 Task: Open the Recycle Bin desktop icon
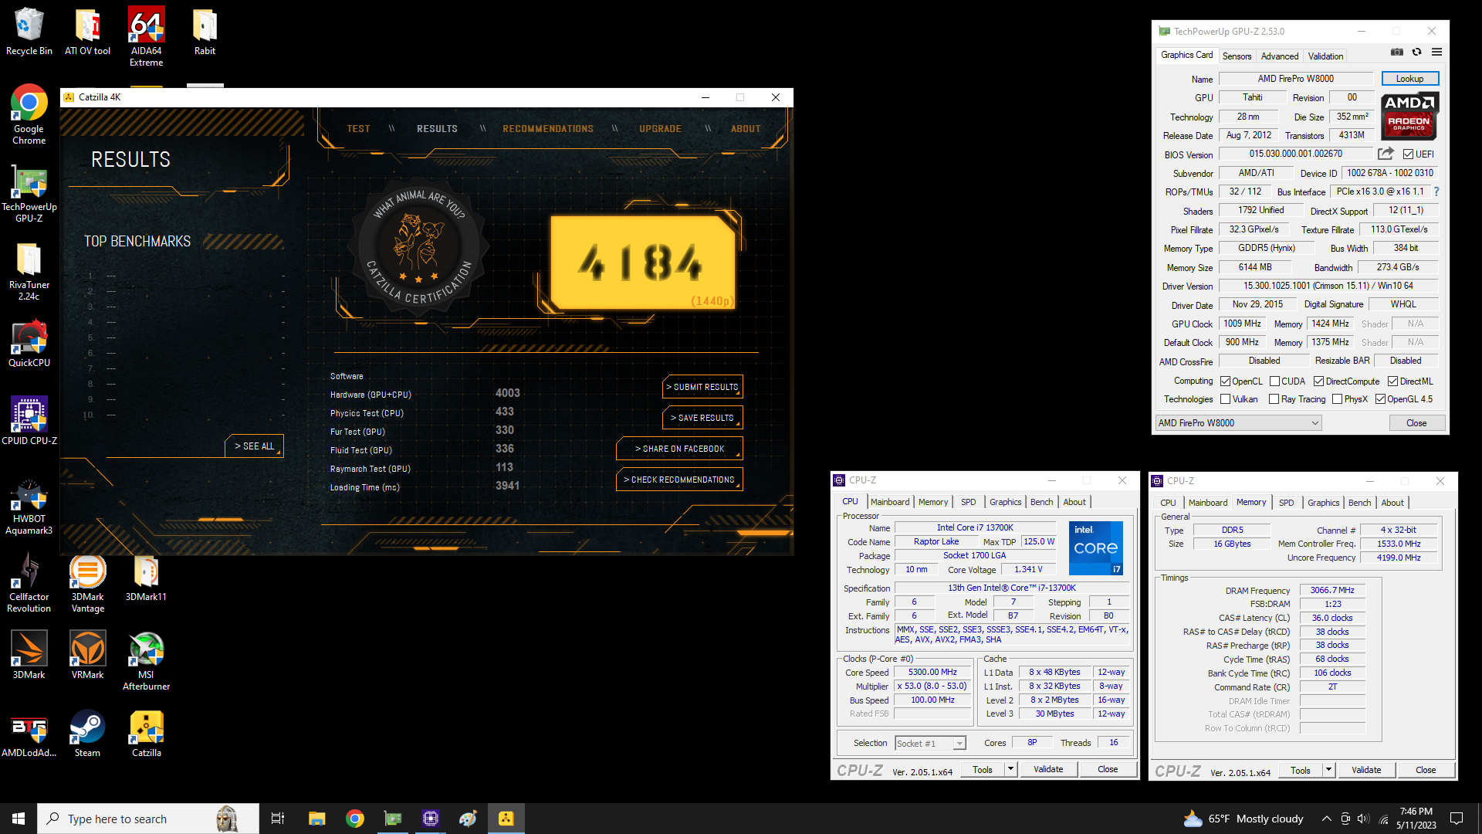(29, 32)
